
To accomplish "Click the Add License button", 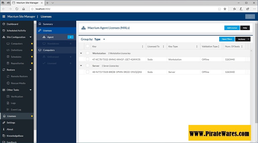I will pyautogui.click(x=232, y=28).
